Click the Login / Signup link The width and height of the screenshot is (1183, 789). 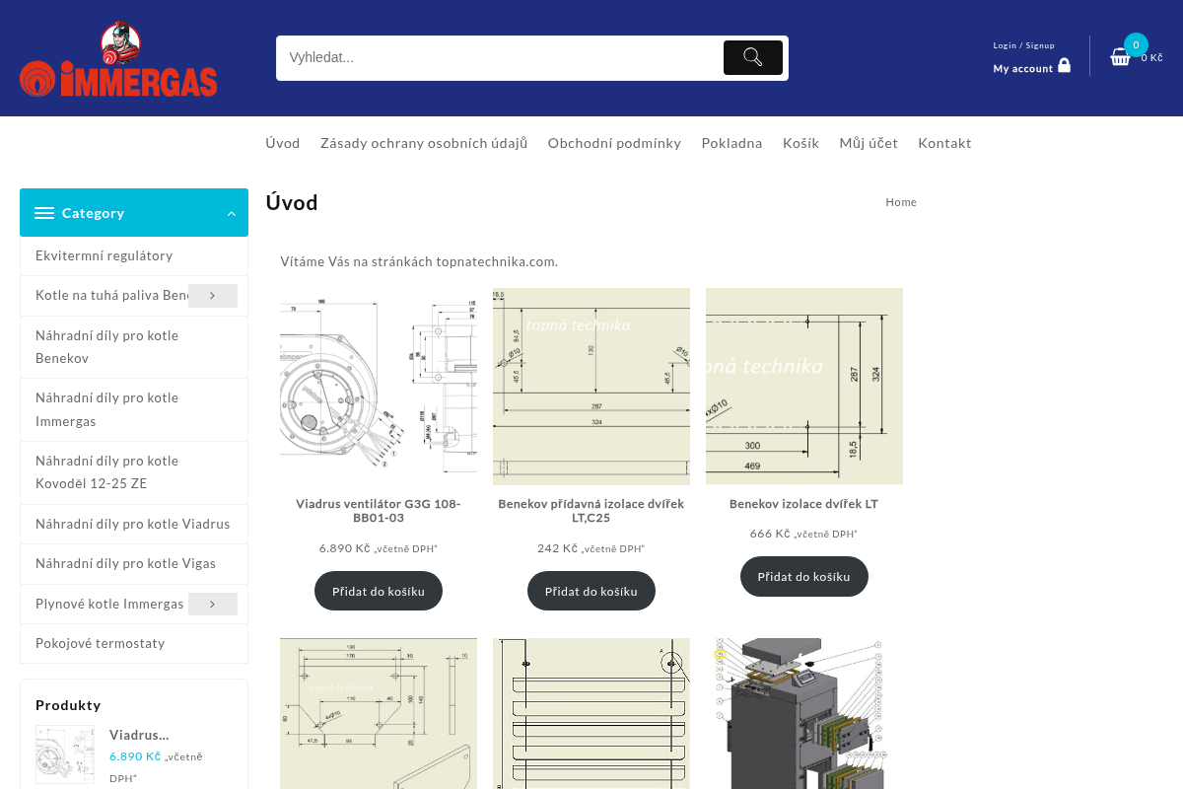coord(1023,45)
